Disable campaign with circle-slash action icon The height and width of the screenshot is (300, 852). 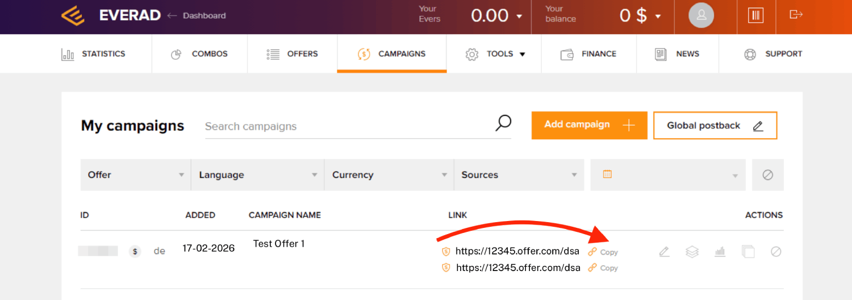[x=776, y=251]
